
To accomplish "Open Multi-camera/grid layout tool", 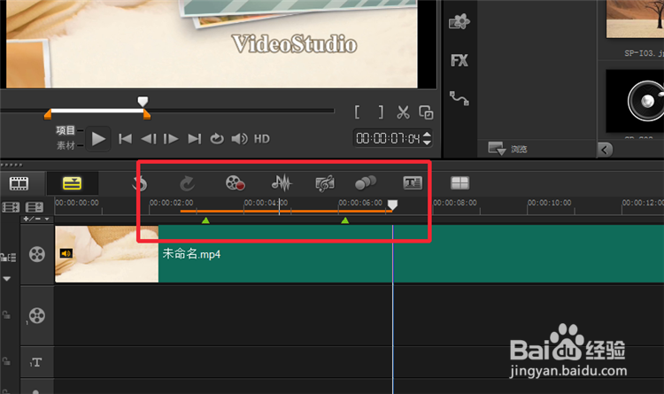I will [459, 183].
